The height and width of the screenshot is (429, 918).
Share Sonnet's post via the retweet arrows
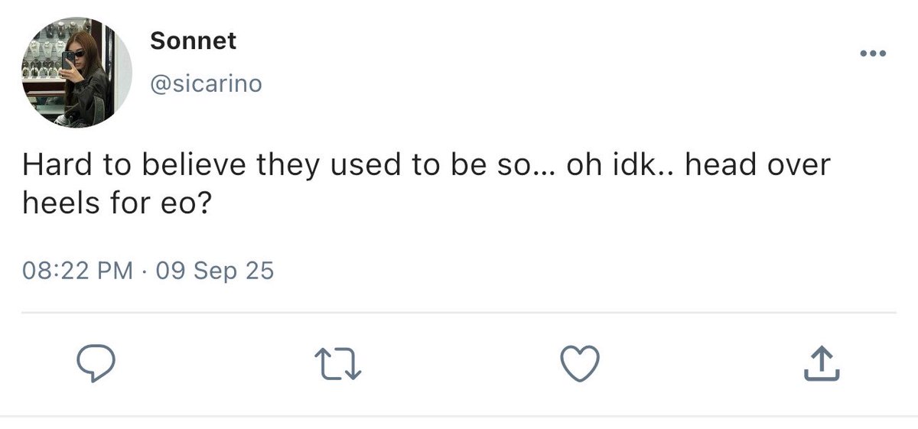point(337,364)
